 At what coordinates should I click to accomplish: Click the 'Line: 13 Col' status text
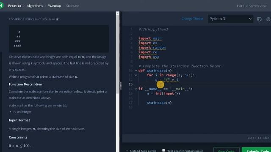[x=258, y=138]
